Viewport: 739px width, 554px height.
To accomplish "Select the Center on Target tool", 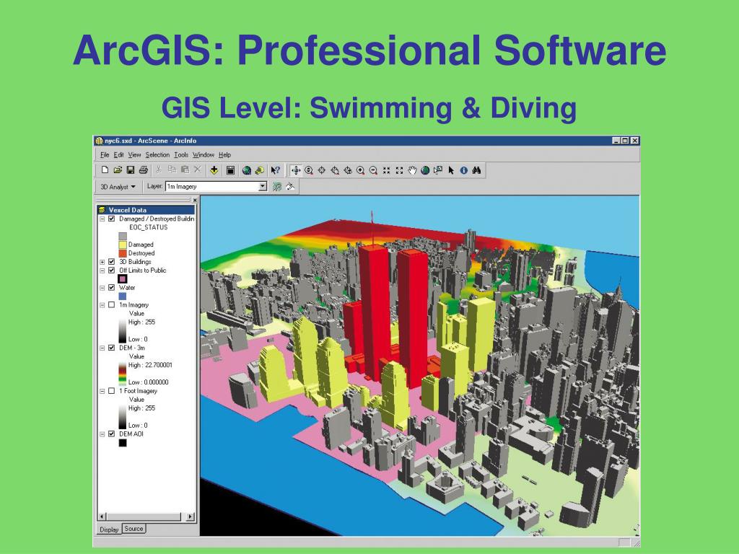I will 321,170.
